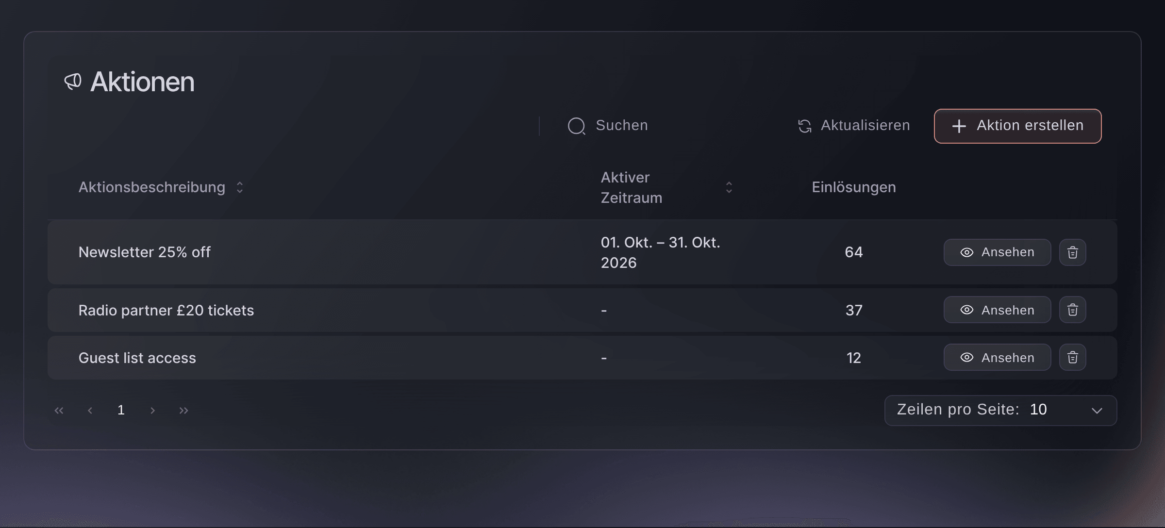
Task: Click the megaphone icon beside Aktionen
Action: point(73,82)
